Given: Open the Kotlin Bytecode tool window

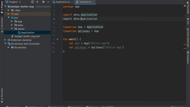Looking at the screenshot, I should [x=188, y=38].
